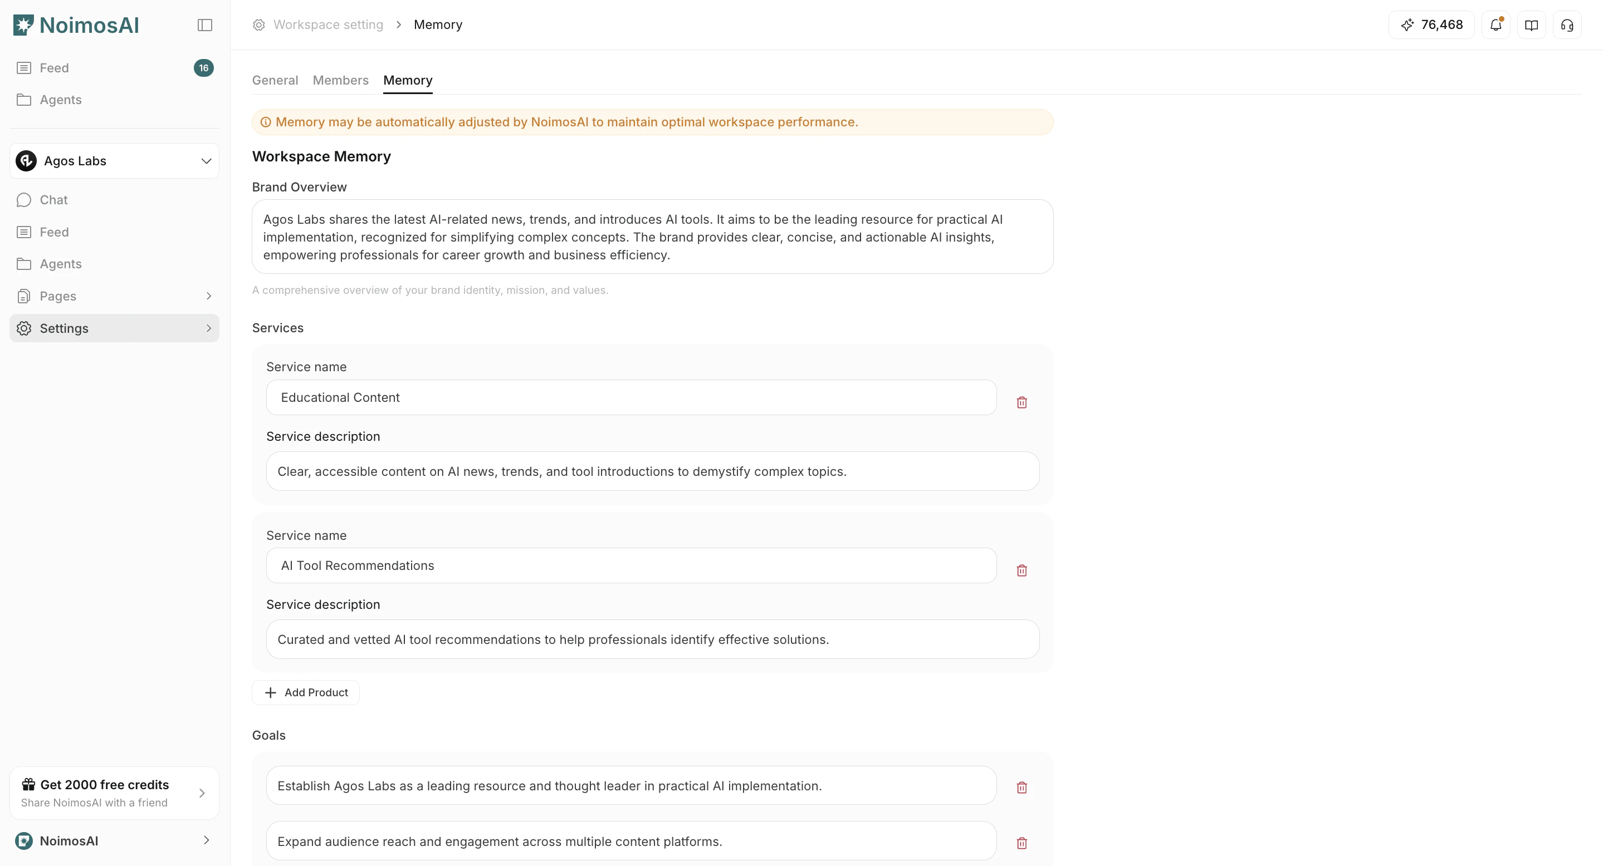Click the Add Product button
Viewport: 1603px width, 866px height.
pos(306,692)
